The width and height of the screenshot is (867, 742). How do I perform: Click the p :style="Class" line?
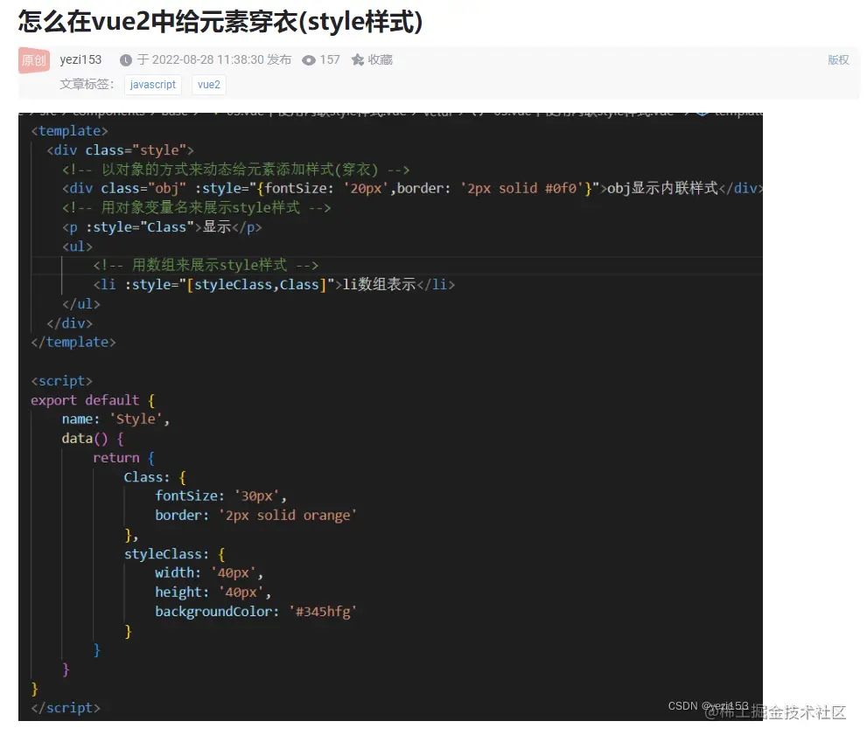tap(162, 227)
